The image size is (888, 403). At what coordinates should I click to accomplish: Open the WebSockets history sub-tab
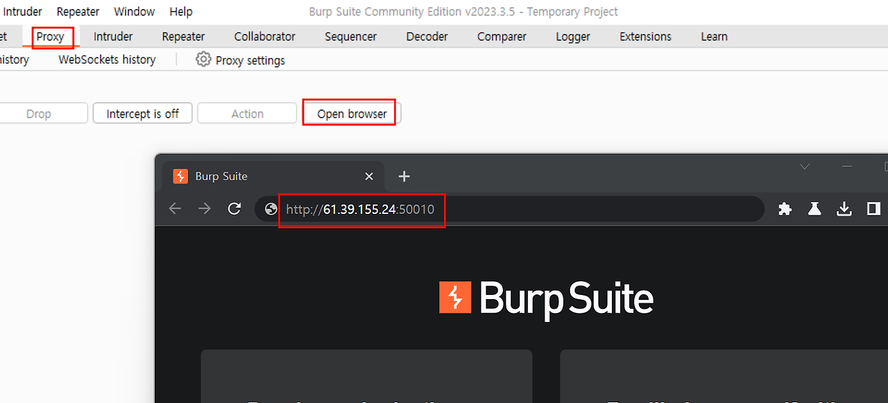pos(107,60)
